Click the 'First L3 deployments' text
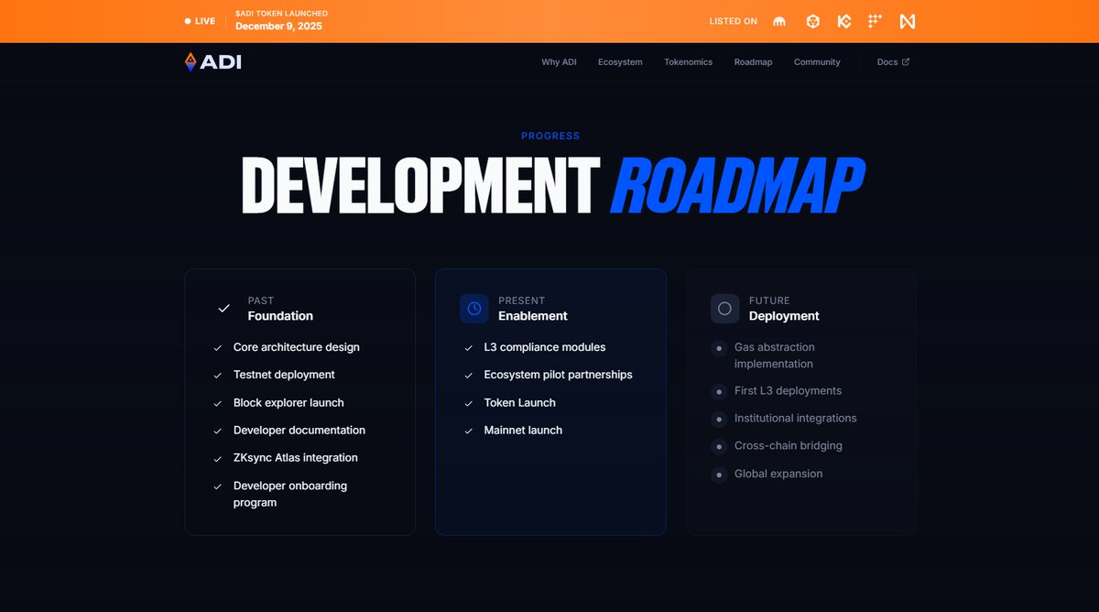Screen dimensions: 1099x612 tap(788, 391)
